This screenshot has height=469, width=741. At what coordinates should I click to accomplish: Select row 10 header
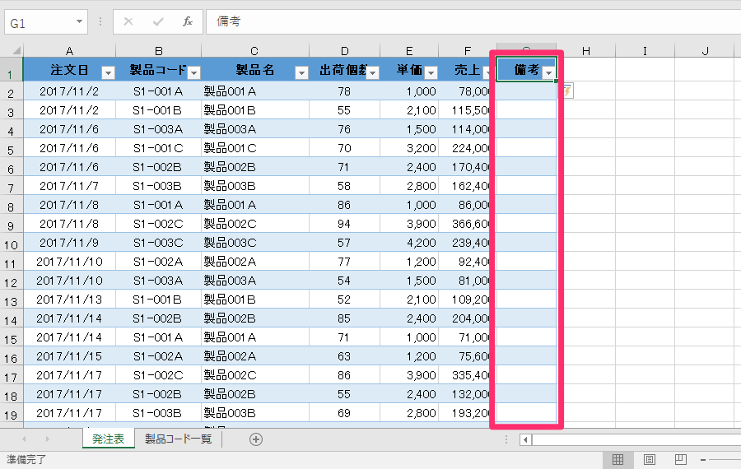11,242
